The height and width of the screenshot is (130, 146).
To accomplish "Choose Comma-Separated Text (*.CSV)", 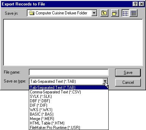I will (x=69, y=92).
